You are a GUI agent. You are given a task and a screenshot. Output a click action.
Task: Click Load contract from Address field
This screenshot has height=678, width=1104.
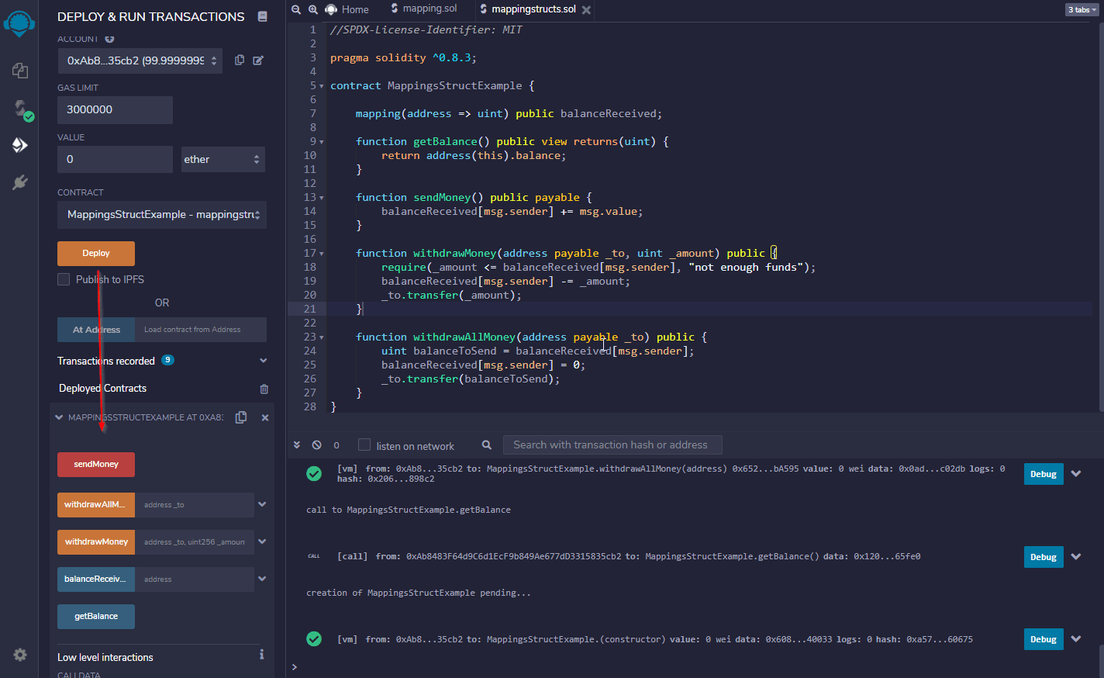click(201, 330)
